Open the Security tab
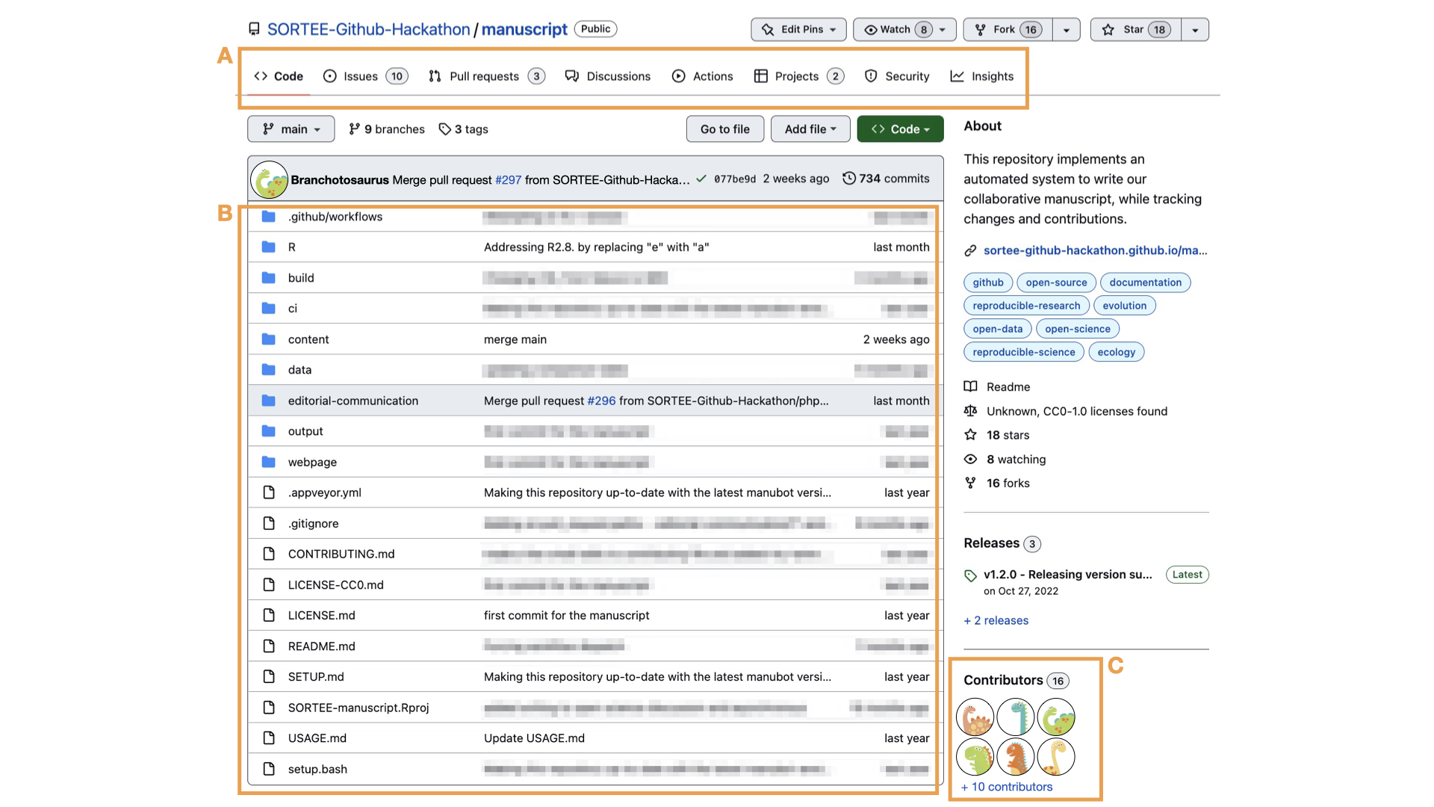This screenshot has height=807, width=1434. (x=897, y=76)
